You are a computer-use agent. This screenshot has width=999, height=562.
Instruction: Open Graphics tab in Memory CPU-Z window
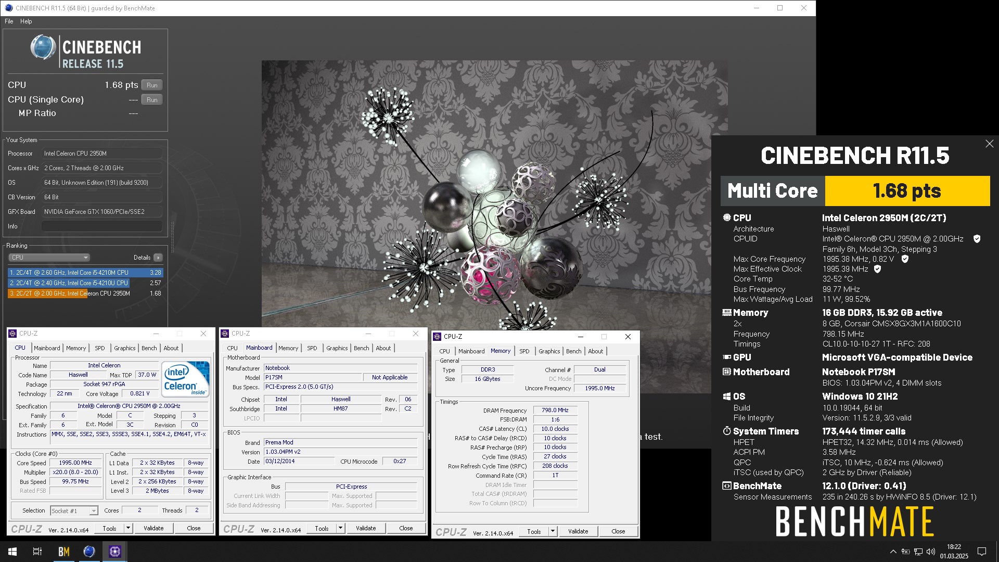pyautogui.click(x=549, y=351)
